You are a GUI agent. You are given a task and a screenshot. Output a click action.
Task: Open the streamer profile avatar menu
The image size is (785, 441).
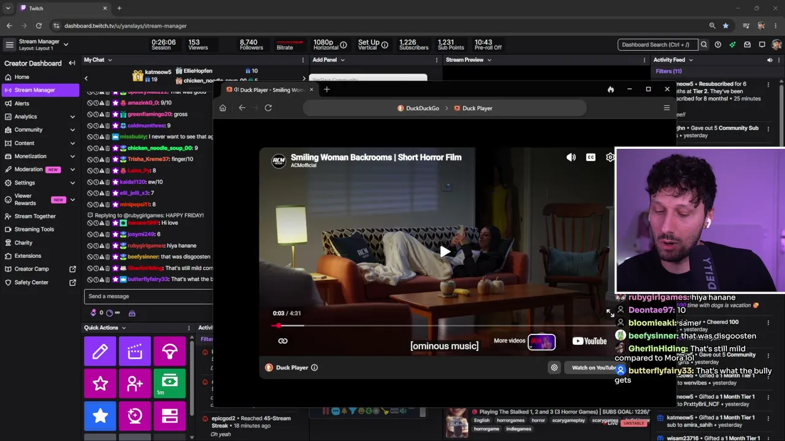[x=776, y=45]
